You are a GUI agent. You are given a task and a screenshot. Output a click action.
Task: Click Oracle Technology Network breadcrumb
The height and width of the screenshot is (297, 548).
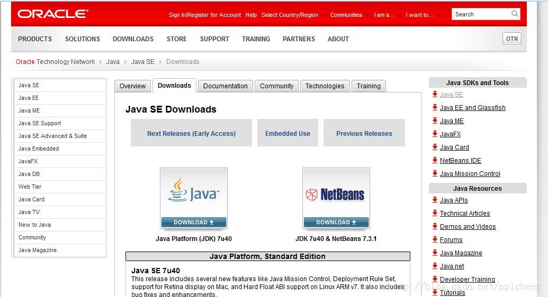pyautogui.click(x=55, y=62)
